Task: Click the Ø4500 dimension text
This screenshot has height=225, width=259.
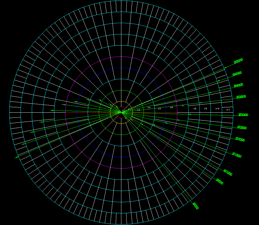Action: click(237, 74)
